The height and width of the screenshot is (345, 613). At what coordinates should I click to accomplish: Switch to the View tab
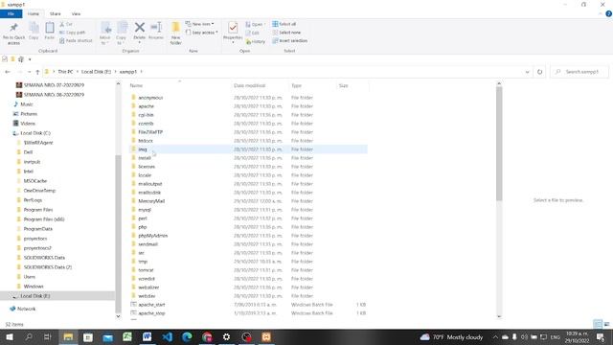tap(76, 13)
